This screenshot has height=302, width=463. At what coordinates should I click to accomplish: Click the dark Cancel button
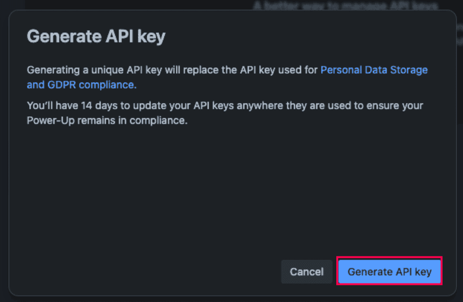coord(306,272)
